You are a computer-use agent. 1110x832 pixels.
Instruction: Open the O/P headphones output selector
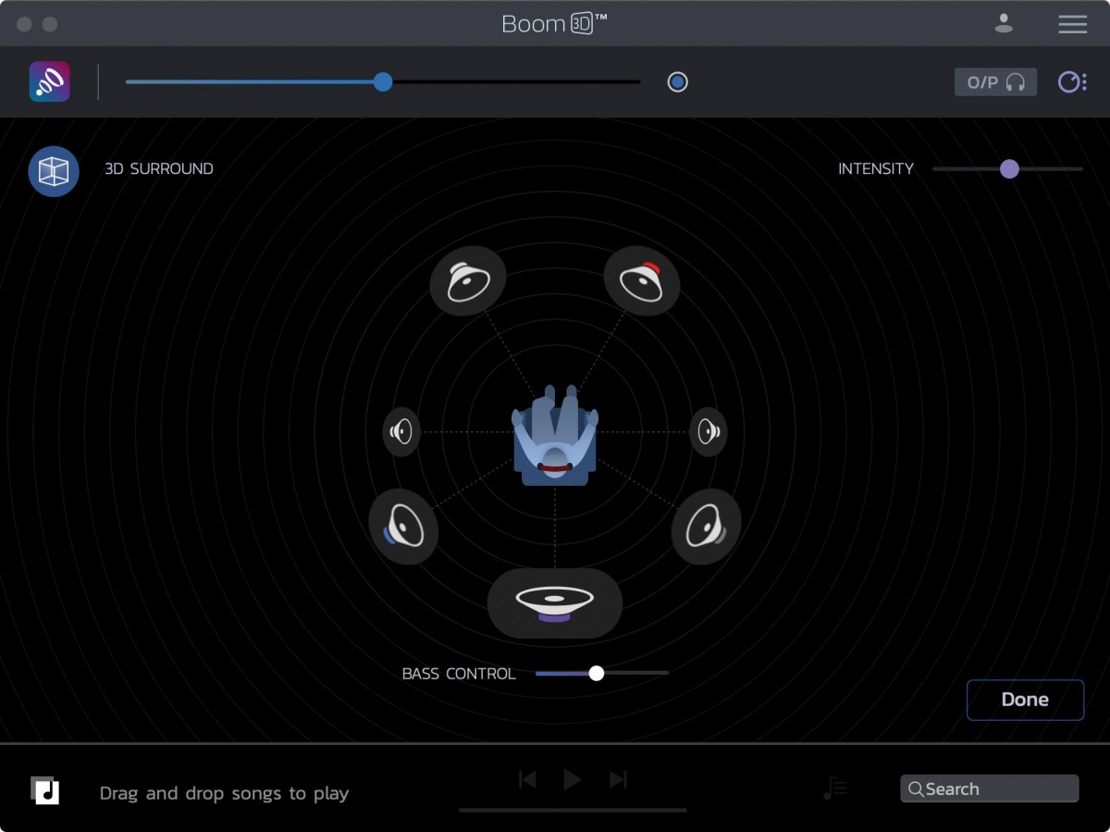(995, 82)
